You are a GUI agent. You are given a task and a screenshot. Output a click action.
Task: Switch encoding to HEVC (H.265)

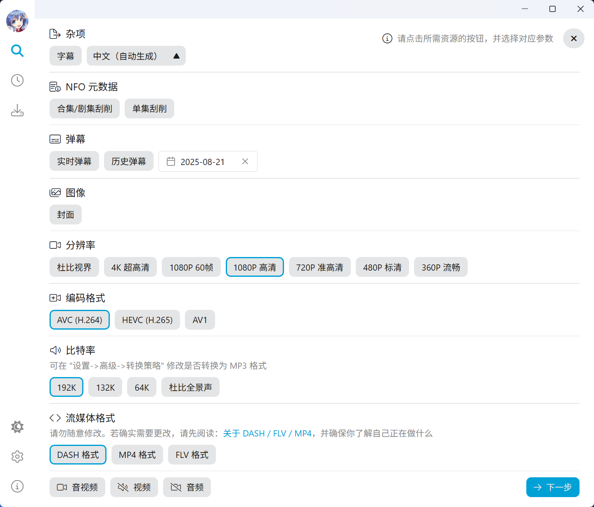click(147, 319)
